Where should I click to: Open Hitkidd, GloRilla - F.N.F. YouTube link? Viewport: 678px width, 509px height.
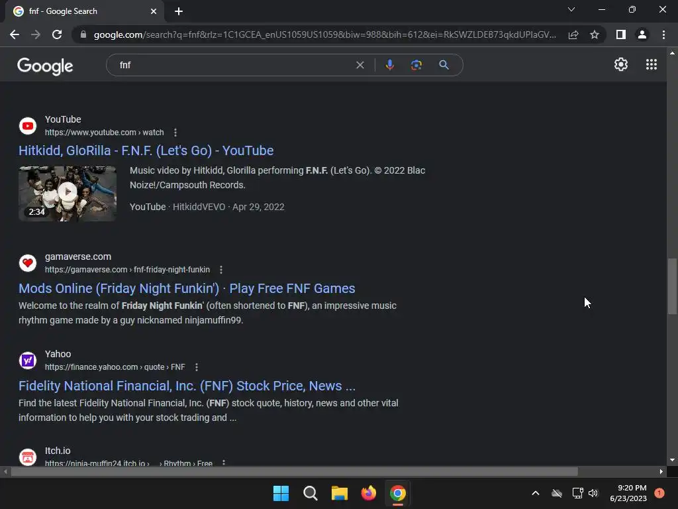pos(146,150)
